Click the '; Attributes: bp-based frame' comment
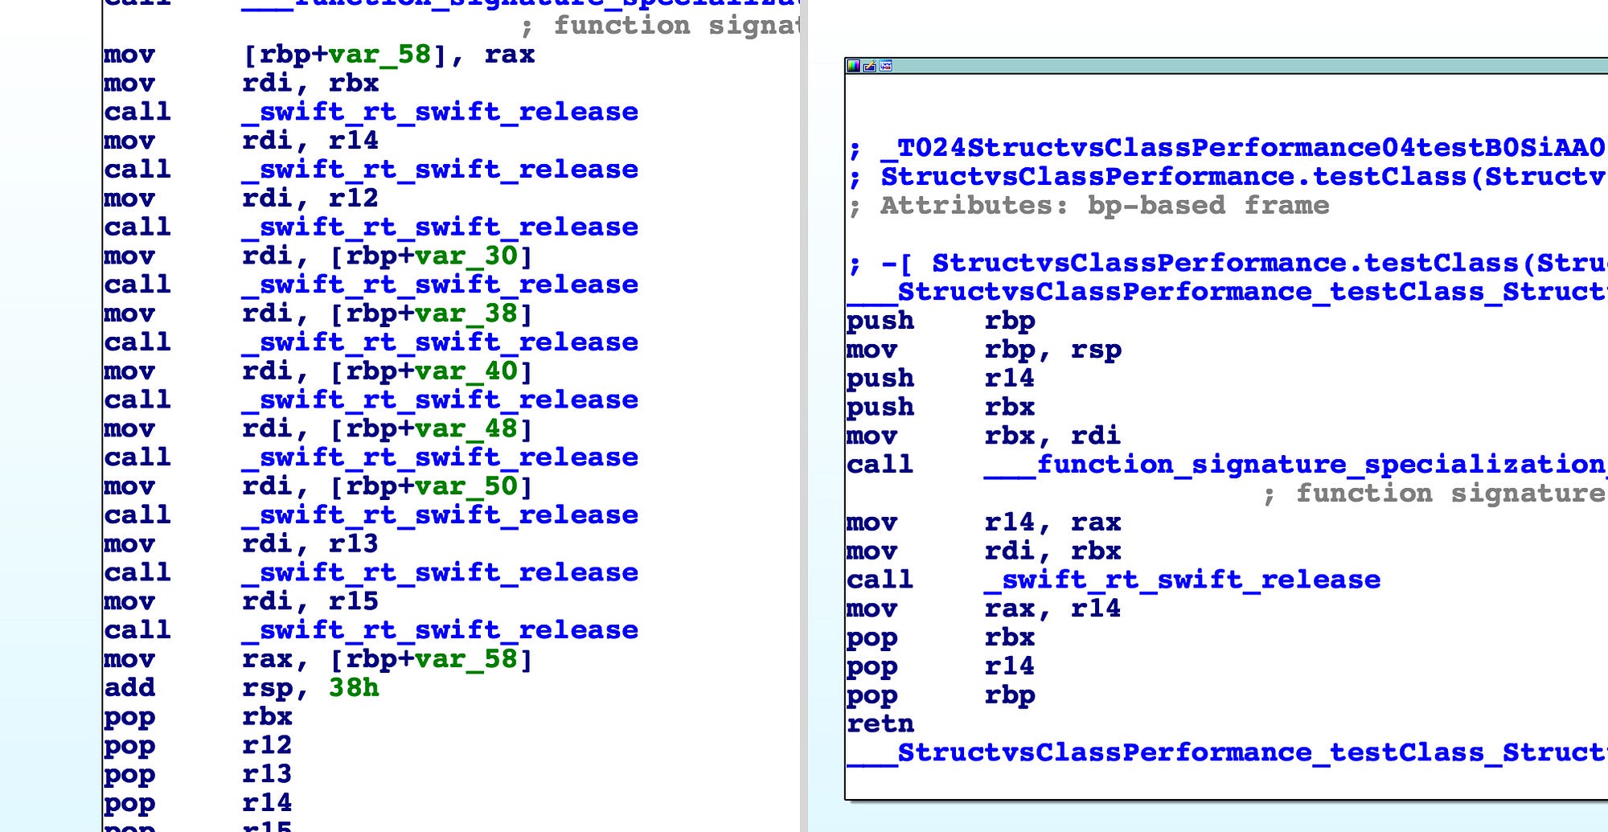The image size is (1608, 832). click(1089, 206)
